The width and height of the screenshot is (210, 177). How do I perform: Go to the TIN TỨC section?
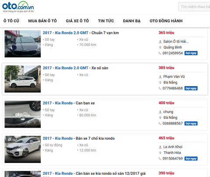(x=106, y=21)
